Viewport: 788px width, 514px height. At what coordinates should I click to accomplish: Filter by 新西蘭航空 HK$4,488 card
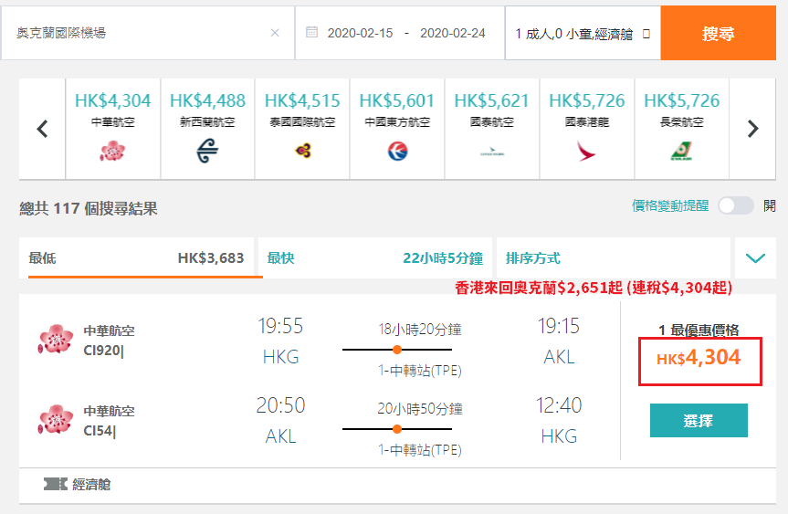tap(207, 129)
